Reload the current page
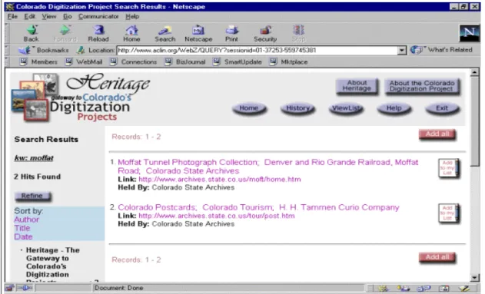 pos(98,33)
